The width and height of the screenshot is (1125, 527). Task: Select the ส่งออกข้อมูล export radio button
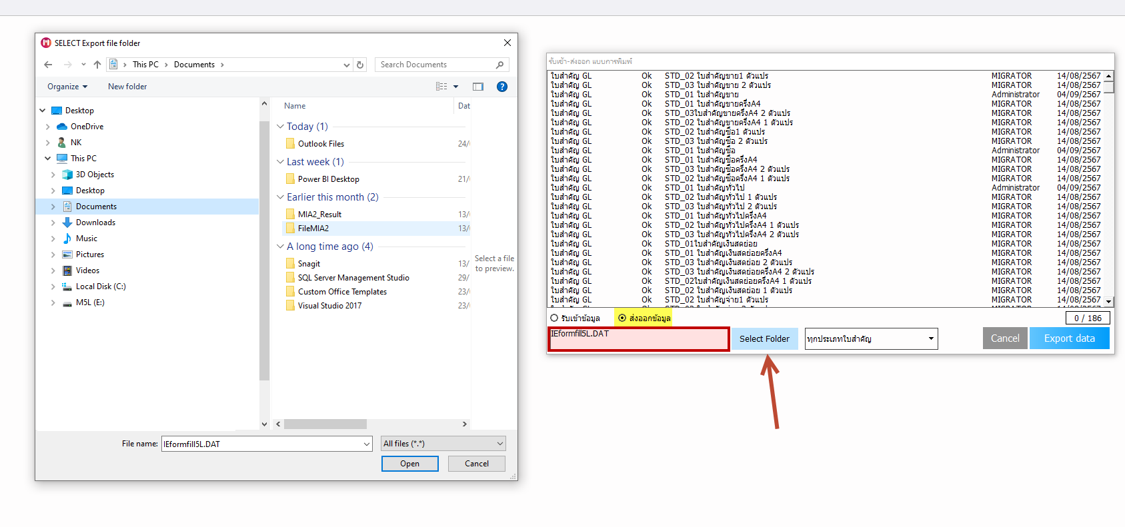(622, 318)
